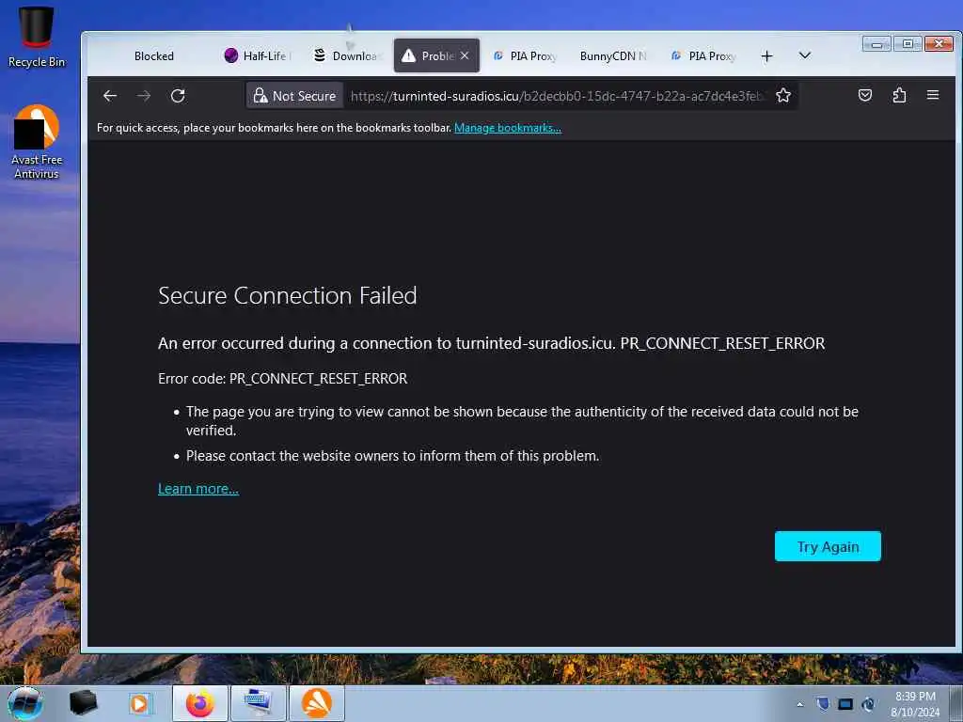Select the first PIA Proxy tab

coord(525,55)
